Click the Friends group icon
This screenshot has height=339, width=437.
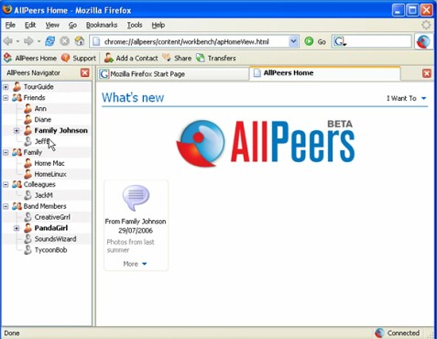click(x=16, y=98)
